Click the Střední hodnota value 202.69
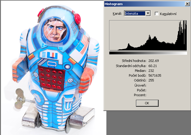Image resolution: width=191 pixels, height=135 pixels. pyautogui.click(x=154, y=61)
